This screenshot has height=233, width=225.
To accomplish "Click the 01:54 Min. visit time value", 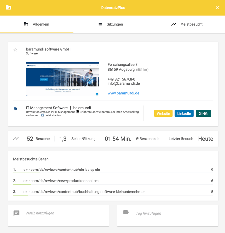I will coord(118,139).
